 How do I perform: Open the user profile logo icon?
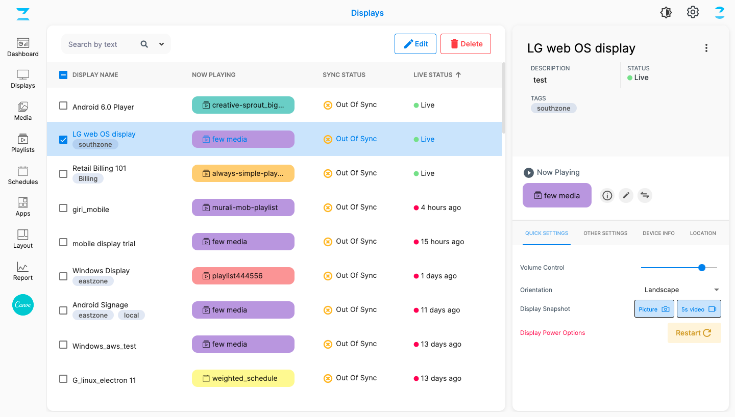pyautogui.click(x=720, y=13)
